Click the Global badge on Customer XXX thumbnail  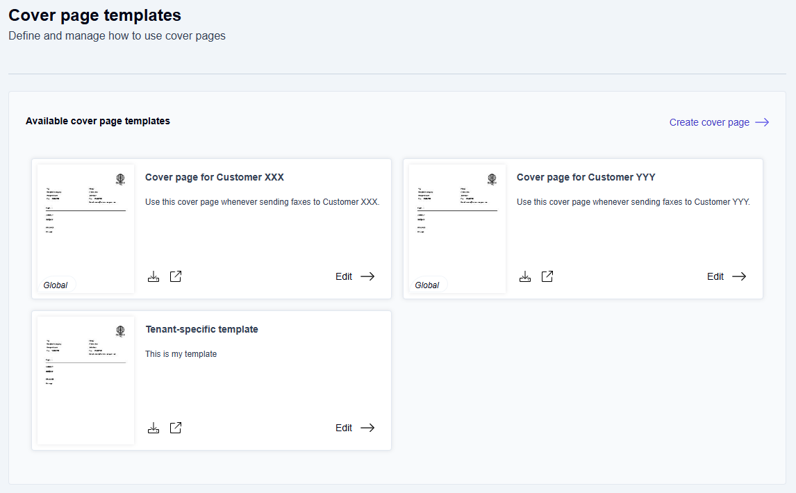(x=56, y=285)
